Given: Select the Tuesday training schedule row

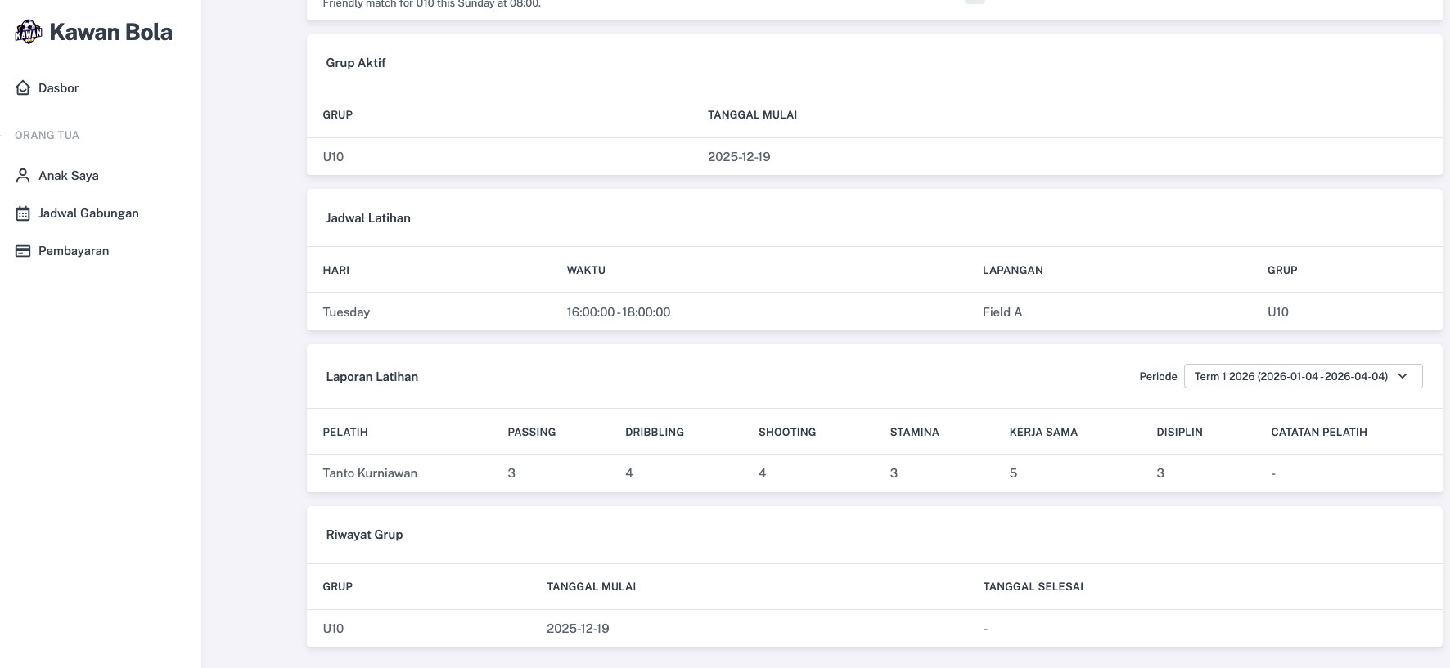Looking at the screenshot, I should point(346,312).
